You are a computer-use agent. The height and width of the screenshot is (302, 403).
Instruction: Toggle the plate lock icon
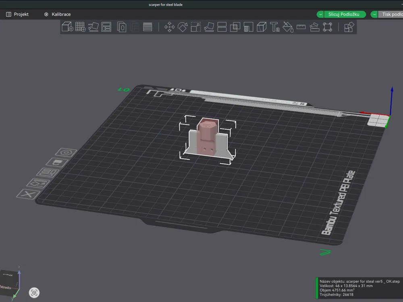[x=57, y=162]
